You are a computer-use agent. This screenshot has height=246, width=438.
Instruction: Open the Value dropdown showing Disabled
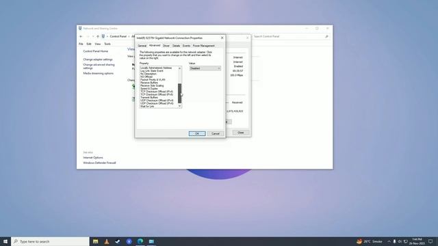[x=205, y=68]
